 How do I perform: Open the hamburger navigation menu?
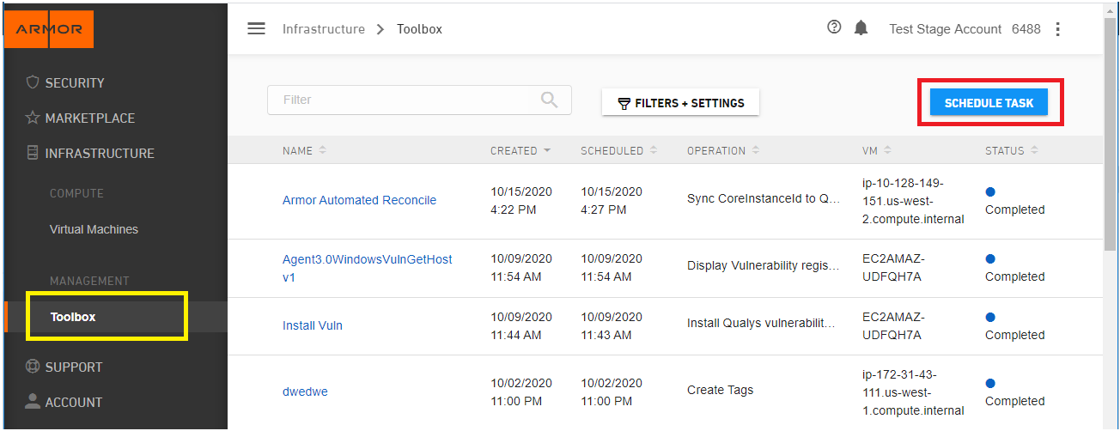[x=256, y=28]
